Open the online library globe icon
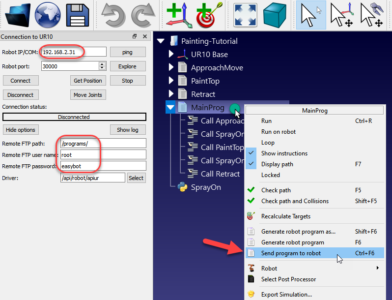Screen dimensions: 392x300 48,15
